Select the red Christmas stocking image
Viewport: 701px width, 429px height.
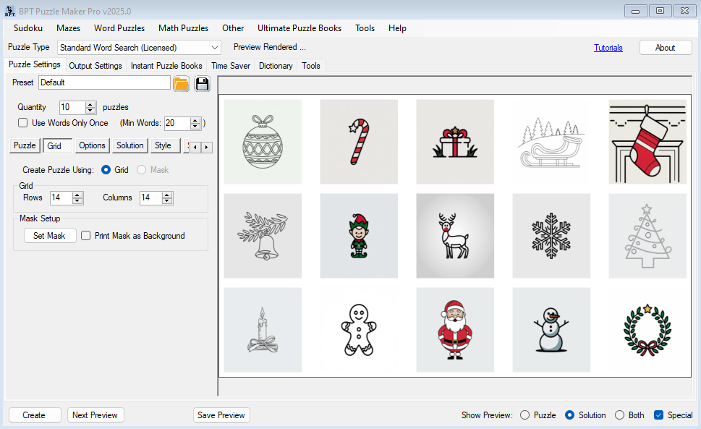coord(647,142)
